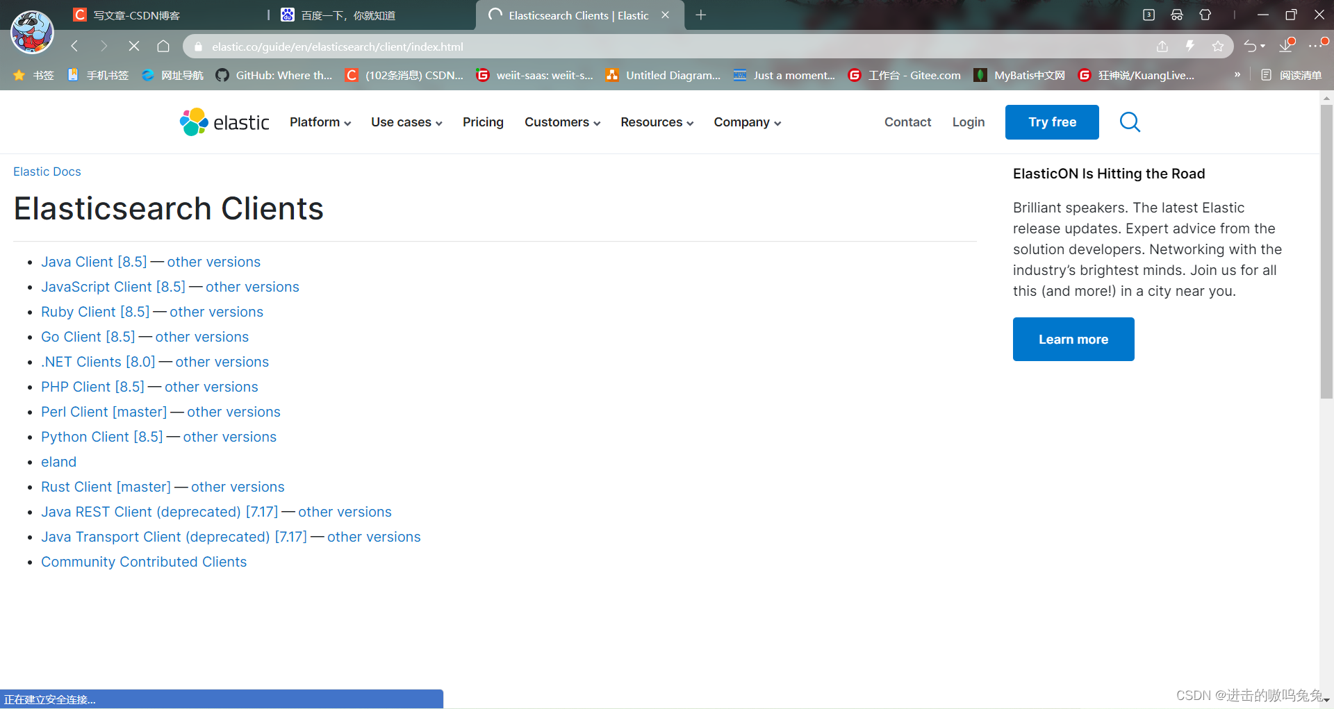Open the 狂神说/KuangLive bookmark
1334x709 pixels.
click(1137, 75)
